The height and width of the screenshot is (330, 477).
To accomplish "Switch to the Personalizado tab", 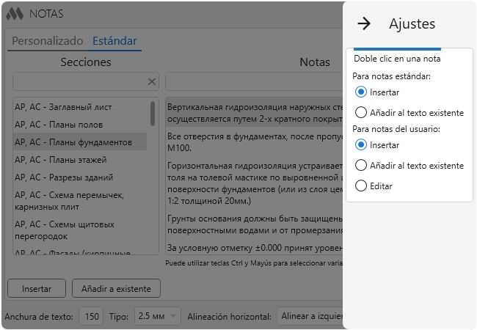I will pyautogui.click(x=48, y=41).
